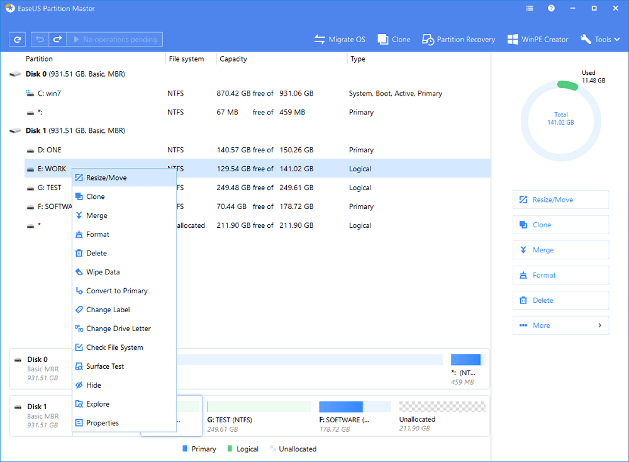629x462 pixels.
Task: Click the Refresh icon below the title bar
Action: point(17,39)
